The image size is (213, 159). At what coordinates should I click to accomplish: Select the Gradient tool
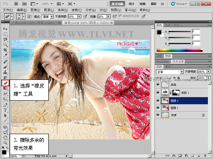click(x=5, y=88)
